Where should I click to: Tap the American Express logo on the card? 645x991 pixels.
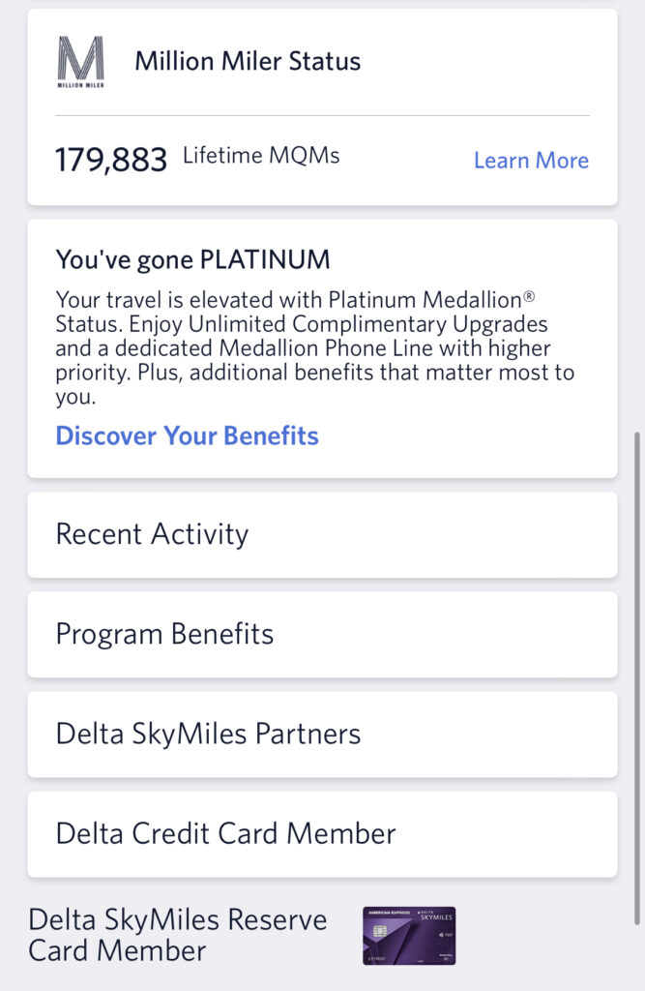tap(389, 912)
